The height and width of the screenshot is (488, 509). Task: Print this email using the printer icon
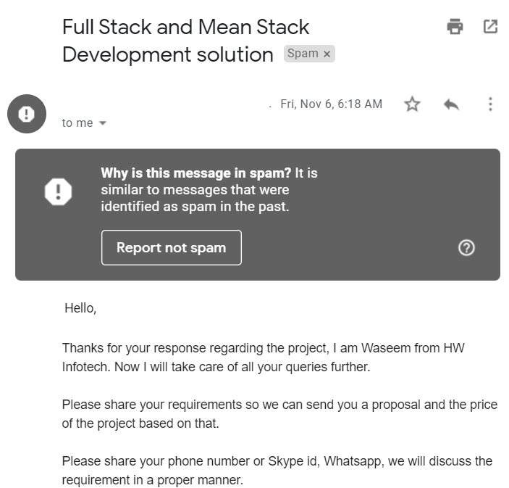coord(455,26)
